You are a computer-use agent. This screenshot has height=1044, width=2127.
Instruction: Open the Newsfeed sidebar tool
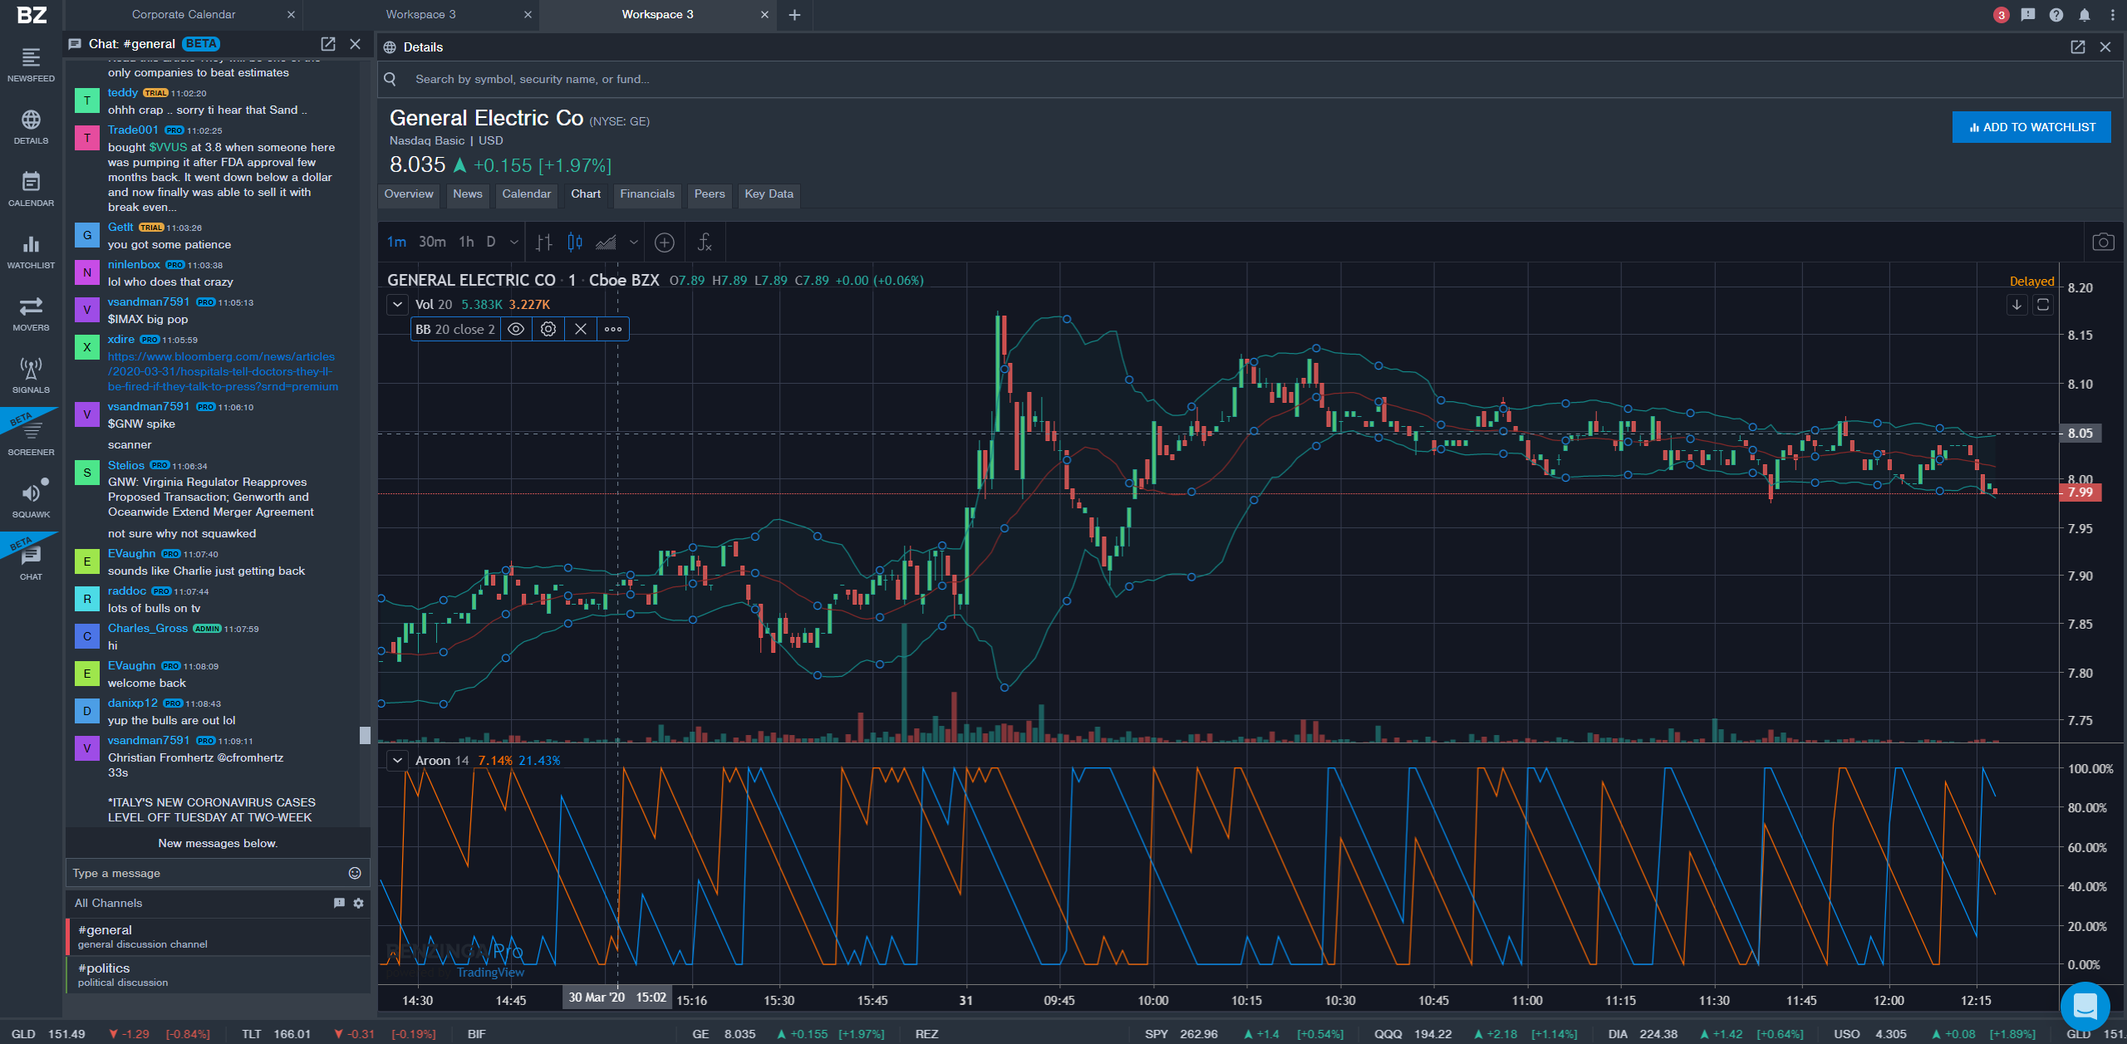[31, 65]
